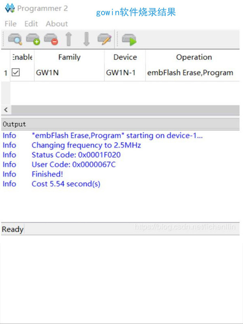Open the About menu
Viewport: 243px width, 324px height.
[x=57, y=23]
